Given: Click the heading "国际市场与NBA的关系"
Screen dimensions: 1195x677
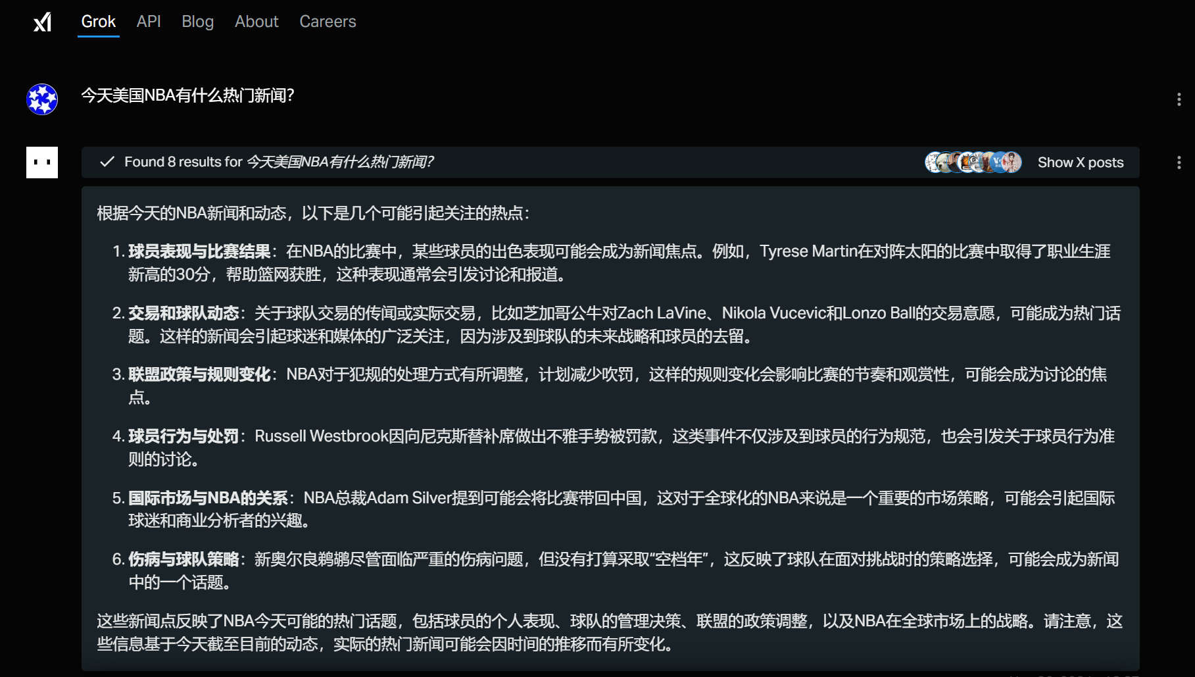Looking at the screenshot, I should click(x=208, y=498).
